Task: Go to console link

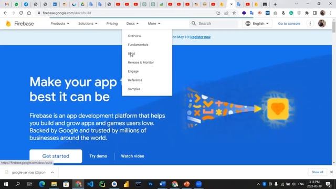Action: 289,24
